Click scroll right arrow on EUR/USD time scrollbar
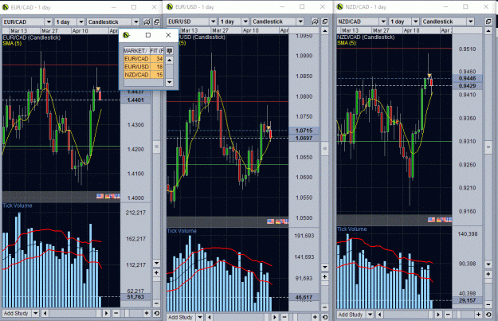 [x=274, y=317]
